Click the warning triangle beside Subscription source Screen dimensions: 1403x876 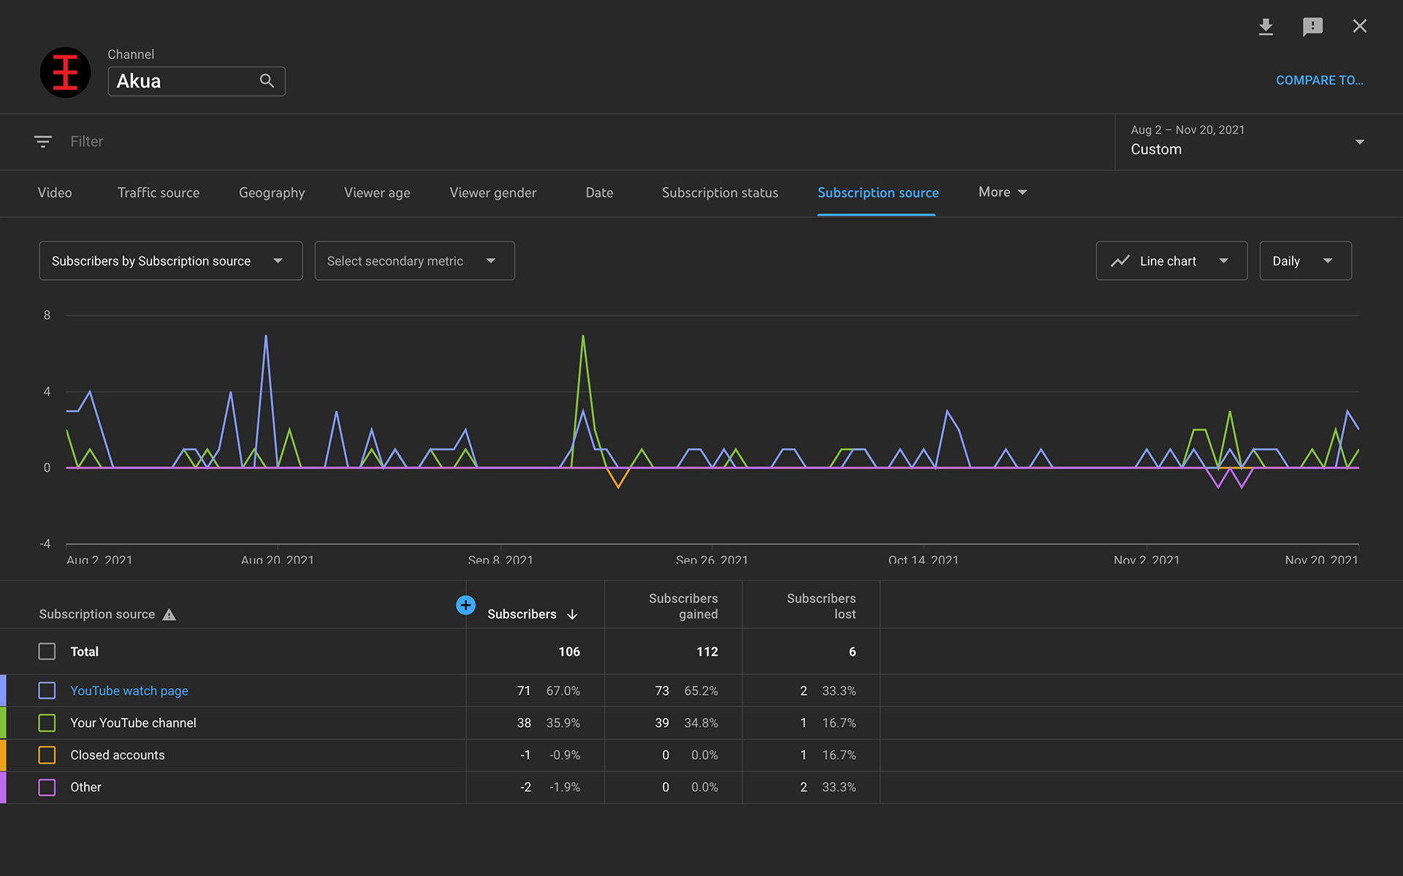point(169,614)
